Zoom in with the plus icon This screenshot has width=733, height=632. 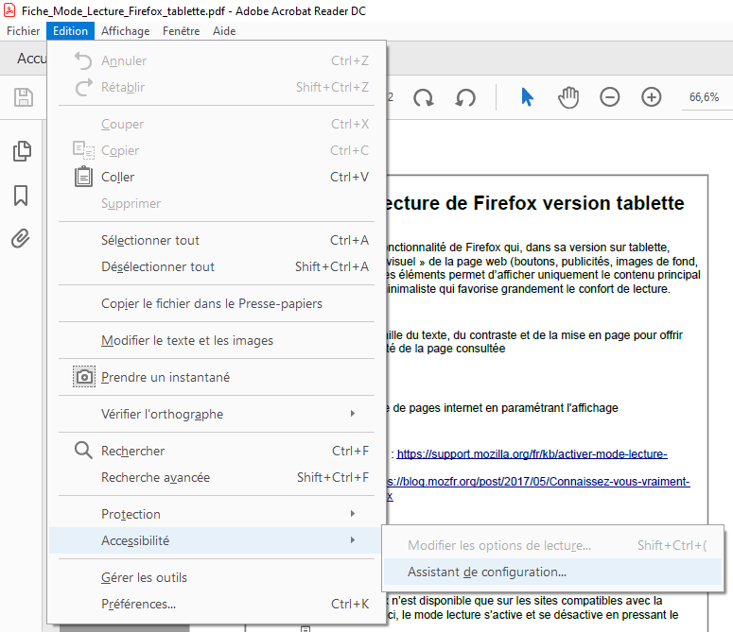click(652, 97)
